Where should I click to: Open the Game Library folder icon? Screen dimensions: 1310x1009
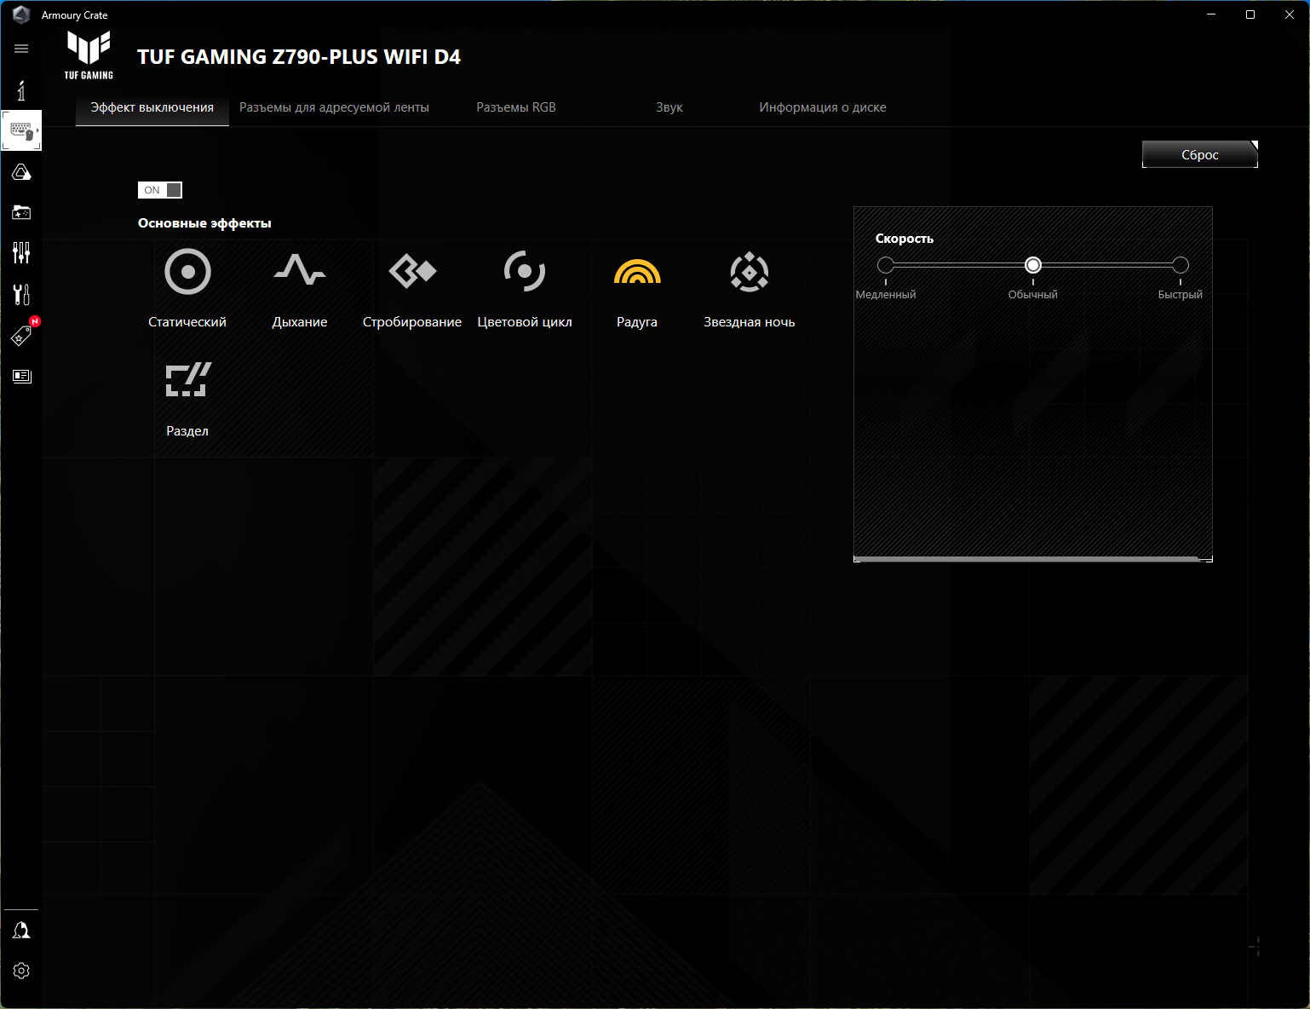click(21, 212)
